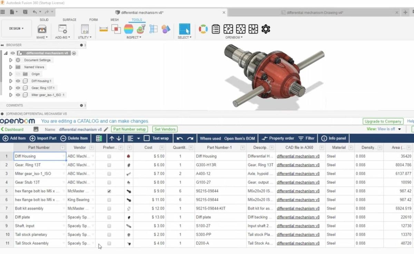Click OpenBOM redo arrow

click(190, 139)
